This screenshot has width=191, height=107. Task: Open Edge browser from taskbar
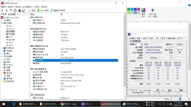click(x=14, y=104)
